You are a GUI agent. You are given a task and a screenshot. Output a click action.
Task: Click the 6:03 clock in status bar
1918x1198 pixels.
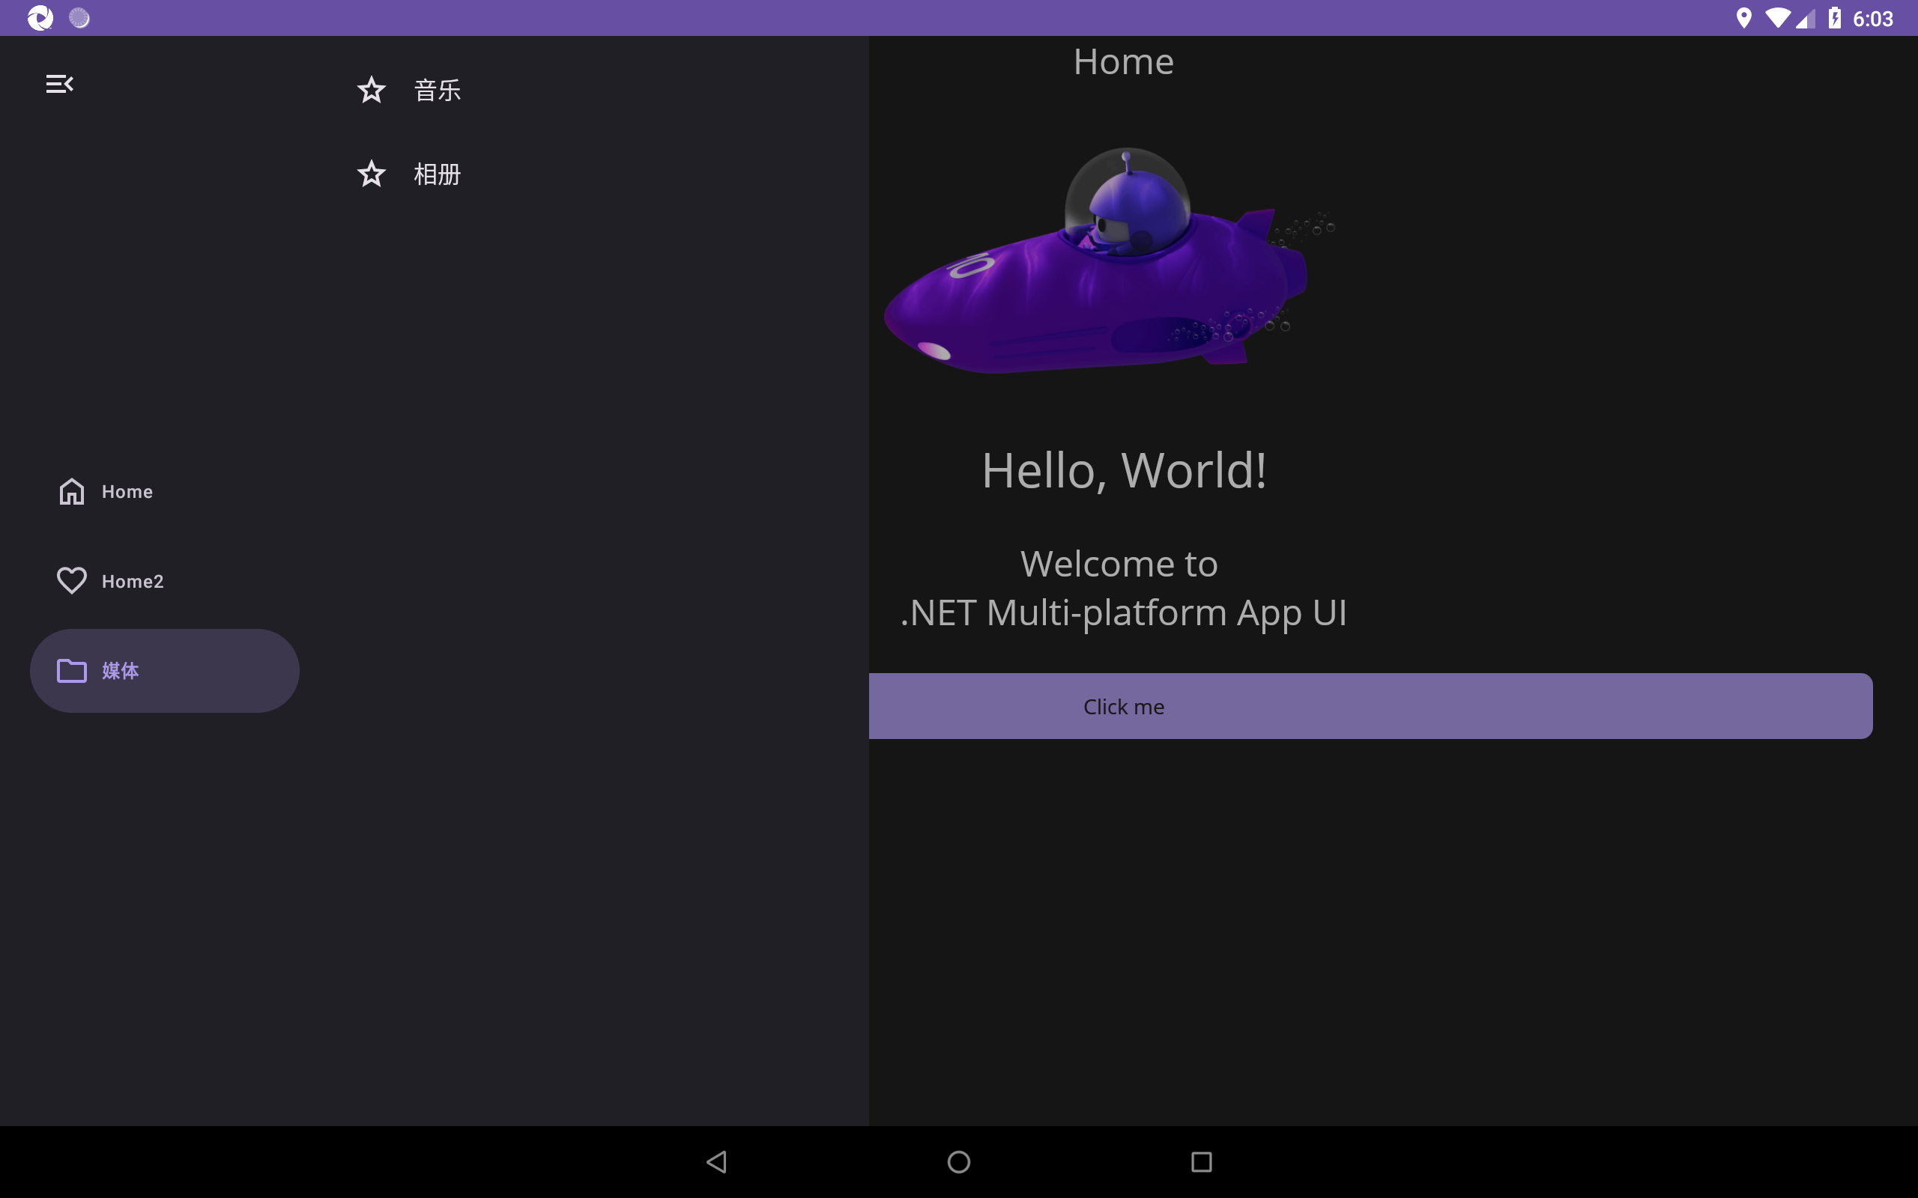coord(1873,18)
